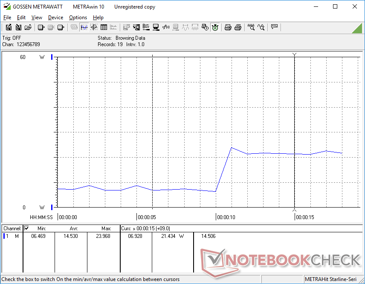Select the blue channel 1 color indicator
Viewport: 365px width, 284px height.
(4, 236)
